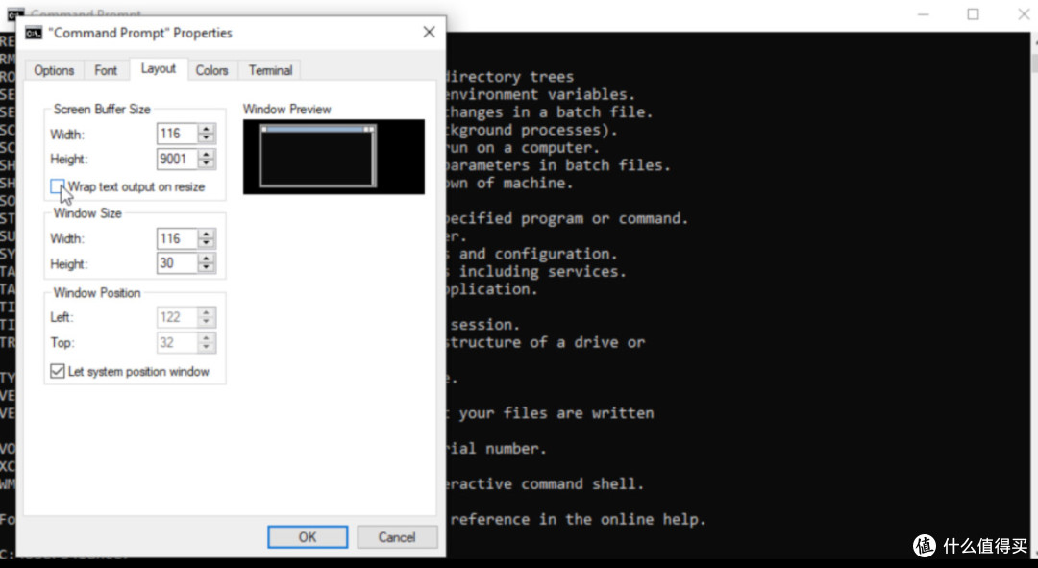Screen dimensions: 1038x568
Task: Decrease Screen Buffer Width with down arrow
Action: point(207,138)
